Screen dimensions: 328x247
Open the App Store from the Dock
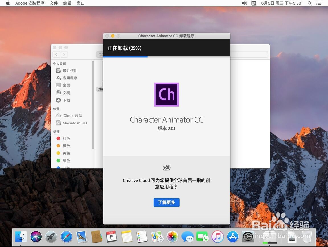pyautogui.click(x=233, y=236)
